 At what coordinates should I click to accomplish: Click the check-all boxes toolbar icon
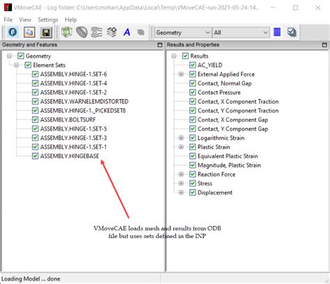tap(292, 32)
